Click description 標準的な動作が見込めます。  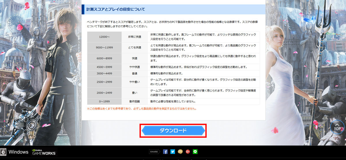[x=171, y=73]
